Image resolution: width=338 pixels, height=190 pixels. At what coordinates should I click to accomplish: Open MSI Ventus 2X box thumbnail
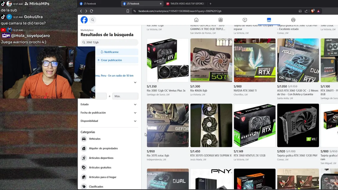[255, 125]
